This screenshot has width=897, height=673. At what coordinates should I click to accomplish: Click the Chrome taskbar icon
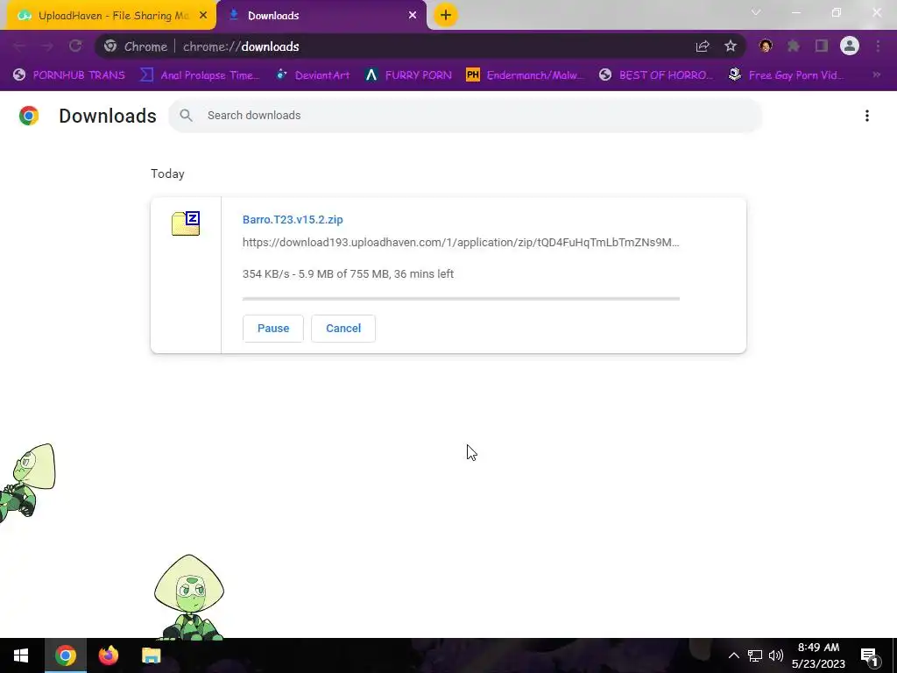65,655
